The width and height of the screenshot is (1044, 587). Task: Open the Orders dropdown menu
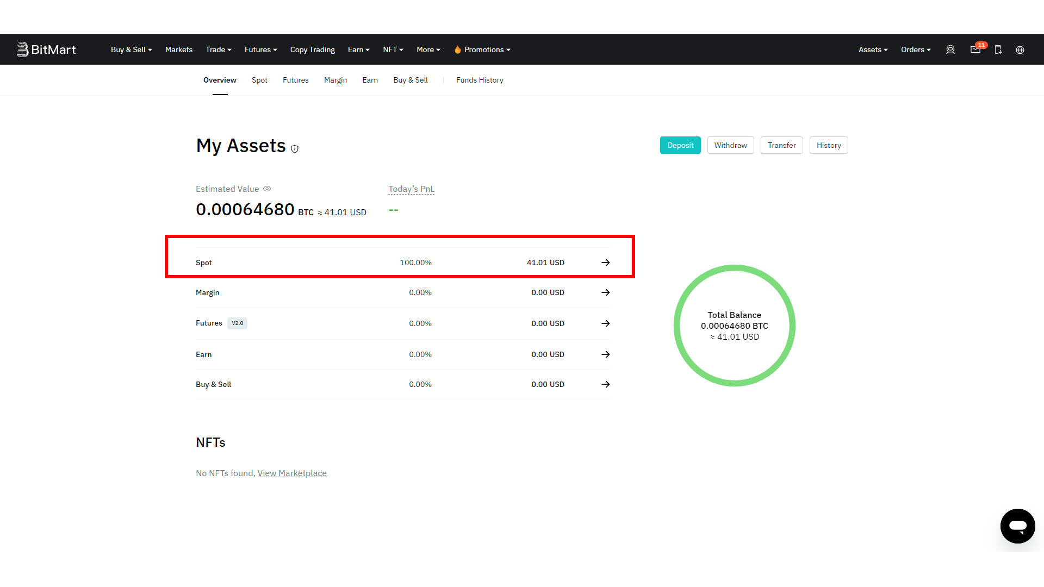pos(915,49)
